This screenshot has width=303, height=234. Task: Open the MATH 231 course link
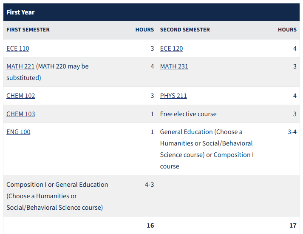point(174,66)
